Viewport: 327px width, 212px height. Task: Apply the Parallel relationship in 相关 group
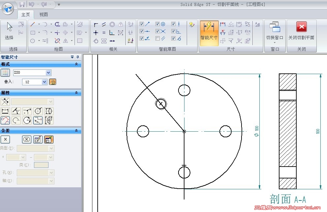tap(104, 25)
